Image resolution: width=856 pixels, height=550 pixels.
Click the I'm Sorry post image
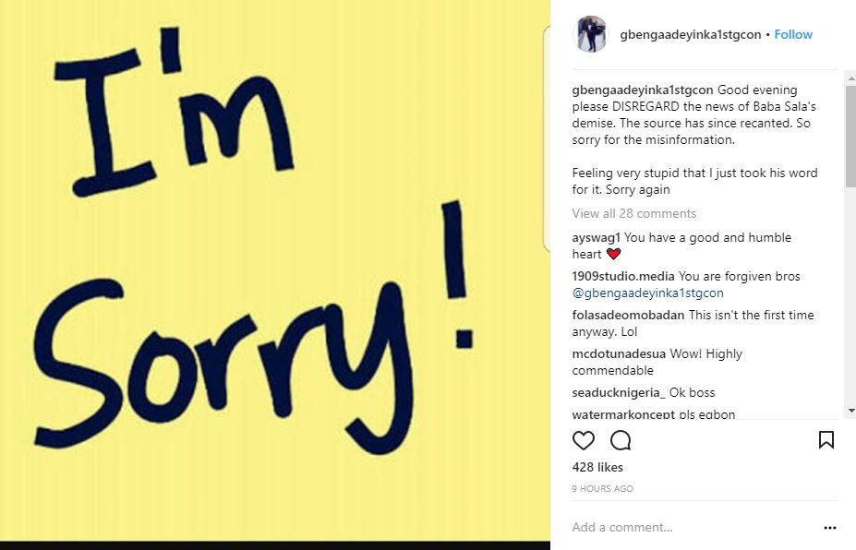[x=275, y=270]
